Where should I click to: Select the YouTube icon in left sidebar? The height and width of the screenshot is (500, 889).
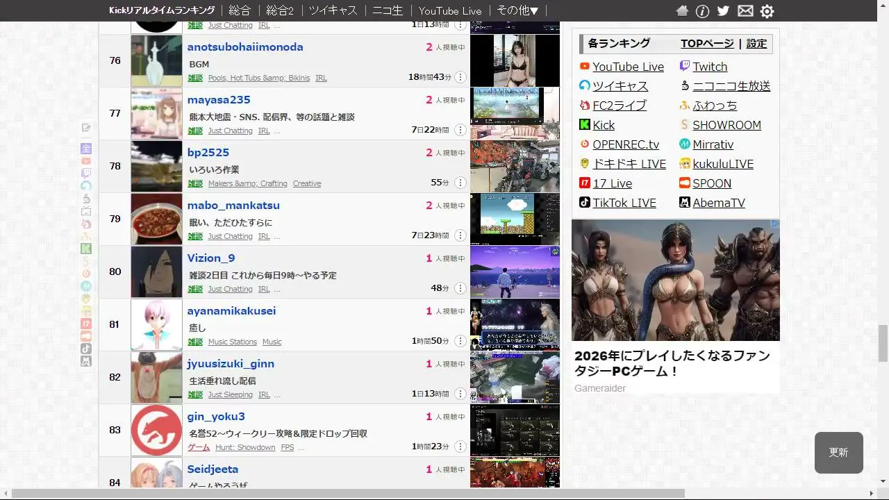[x=86, y=161]
